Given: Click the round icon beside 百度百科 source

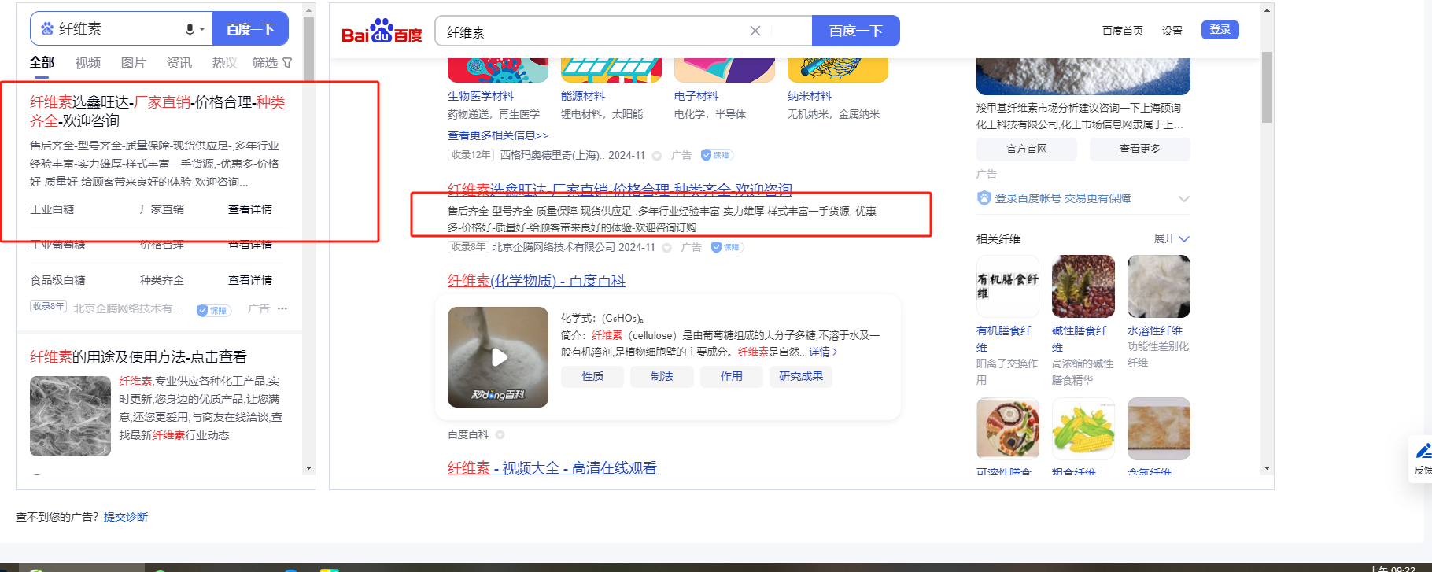Looking at the screenshot, I should (x=500, y=434).
